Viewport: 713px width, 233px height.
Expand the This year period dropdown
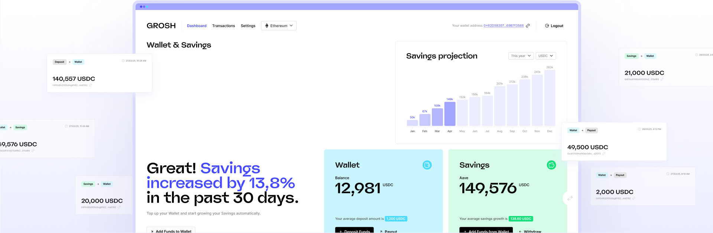(x=521, y=56)
